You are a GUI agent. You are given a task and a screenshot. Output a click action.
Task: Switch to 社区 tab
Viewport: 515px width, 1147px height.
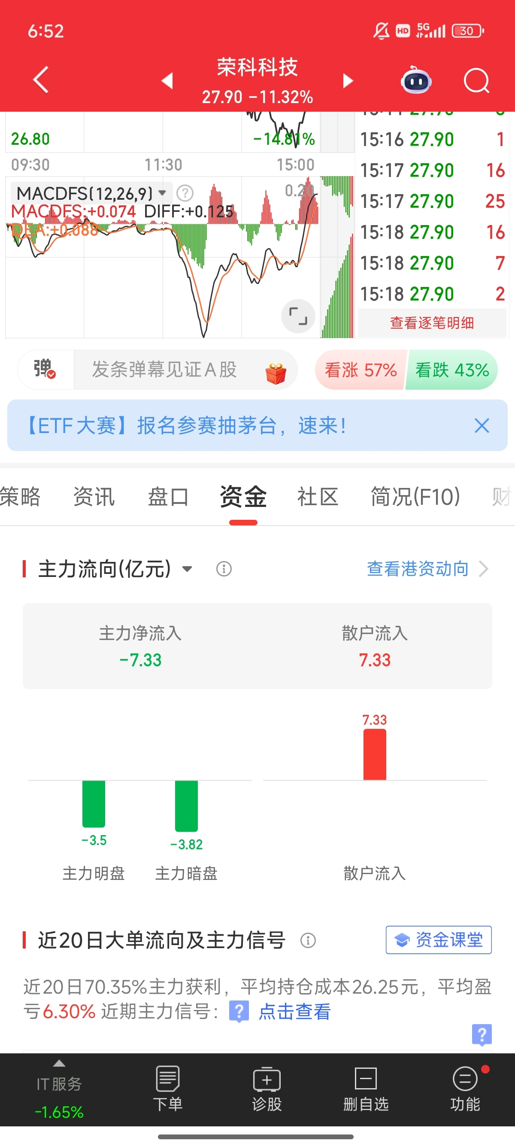click(318, 497)
